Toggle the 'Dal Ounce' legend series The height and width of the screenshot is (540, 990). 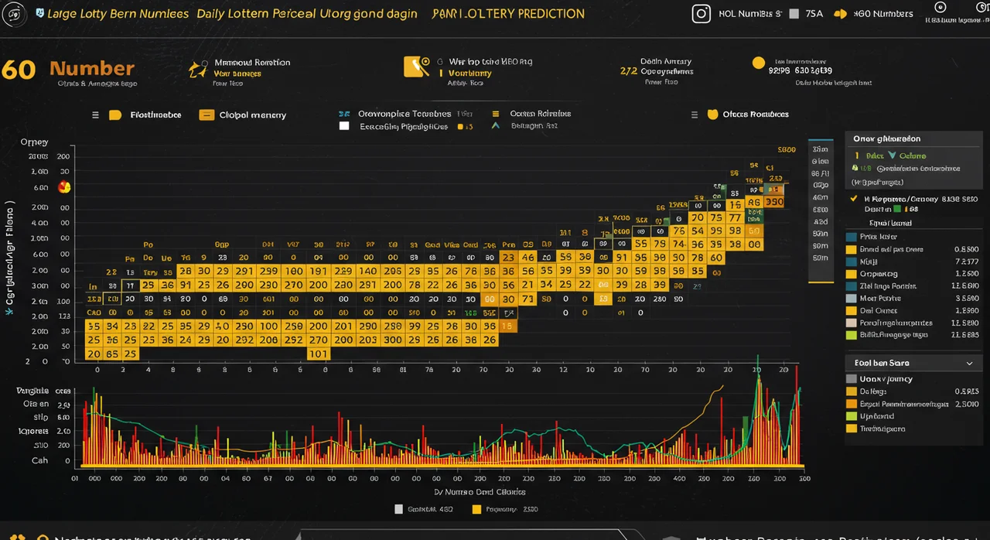(852, 311)
